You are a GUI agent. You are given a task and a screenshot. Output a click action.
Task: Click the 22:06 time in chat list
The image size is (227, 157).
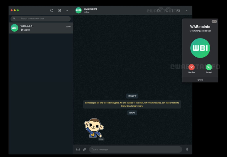[68, 27]
